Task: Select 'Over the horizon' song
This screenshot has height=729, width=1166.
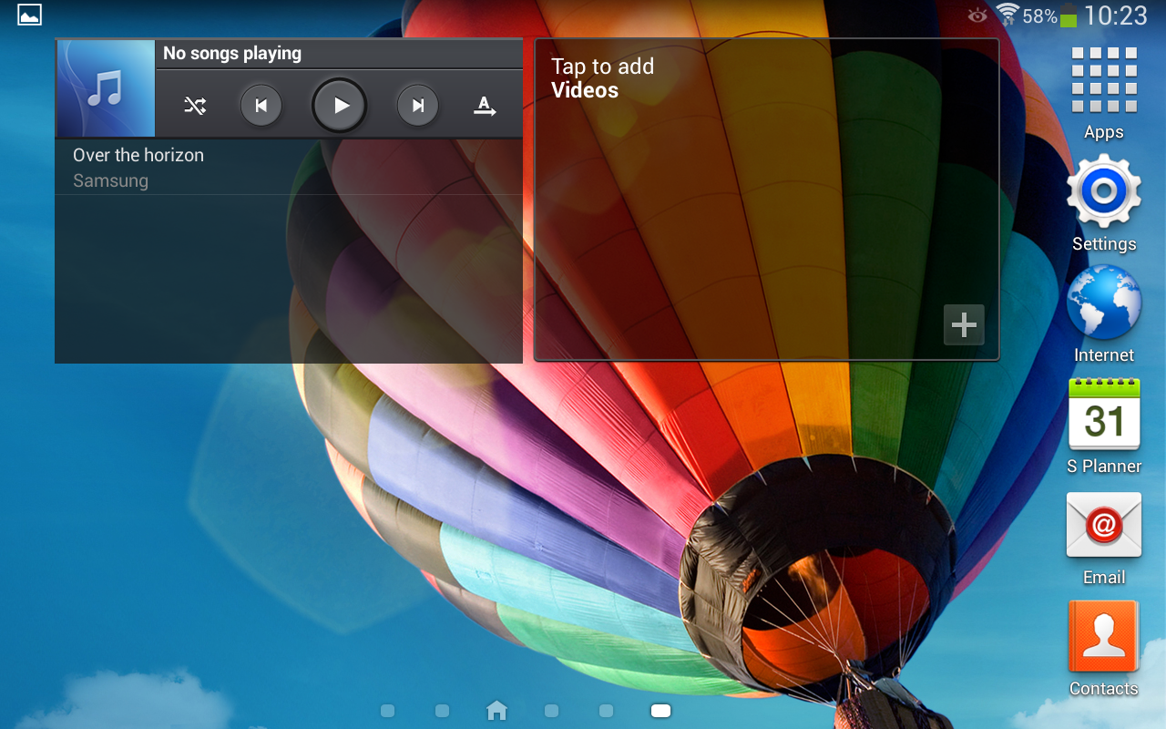Action: pyautogui.click(x=138, y=167)
